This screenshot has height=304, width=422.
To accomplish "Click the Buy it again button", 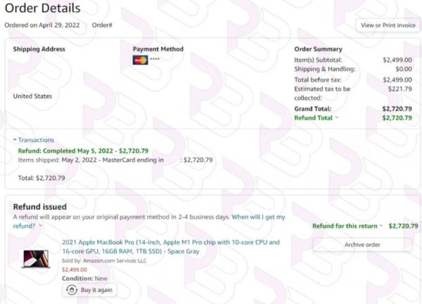I will [x=89, y=290].
